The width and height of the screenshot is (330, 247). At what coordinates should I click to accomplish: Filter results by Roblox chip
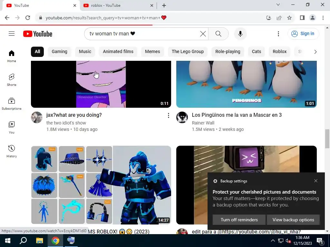point(279,52)
